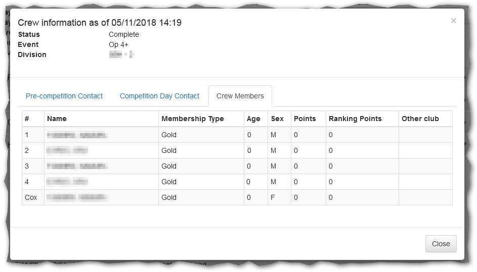
Task: Click the Ranking Points column header
Action: pyautogui.click(x=355, y=119)
